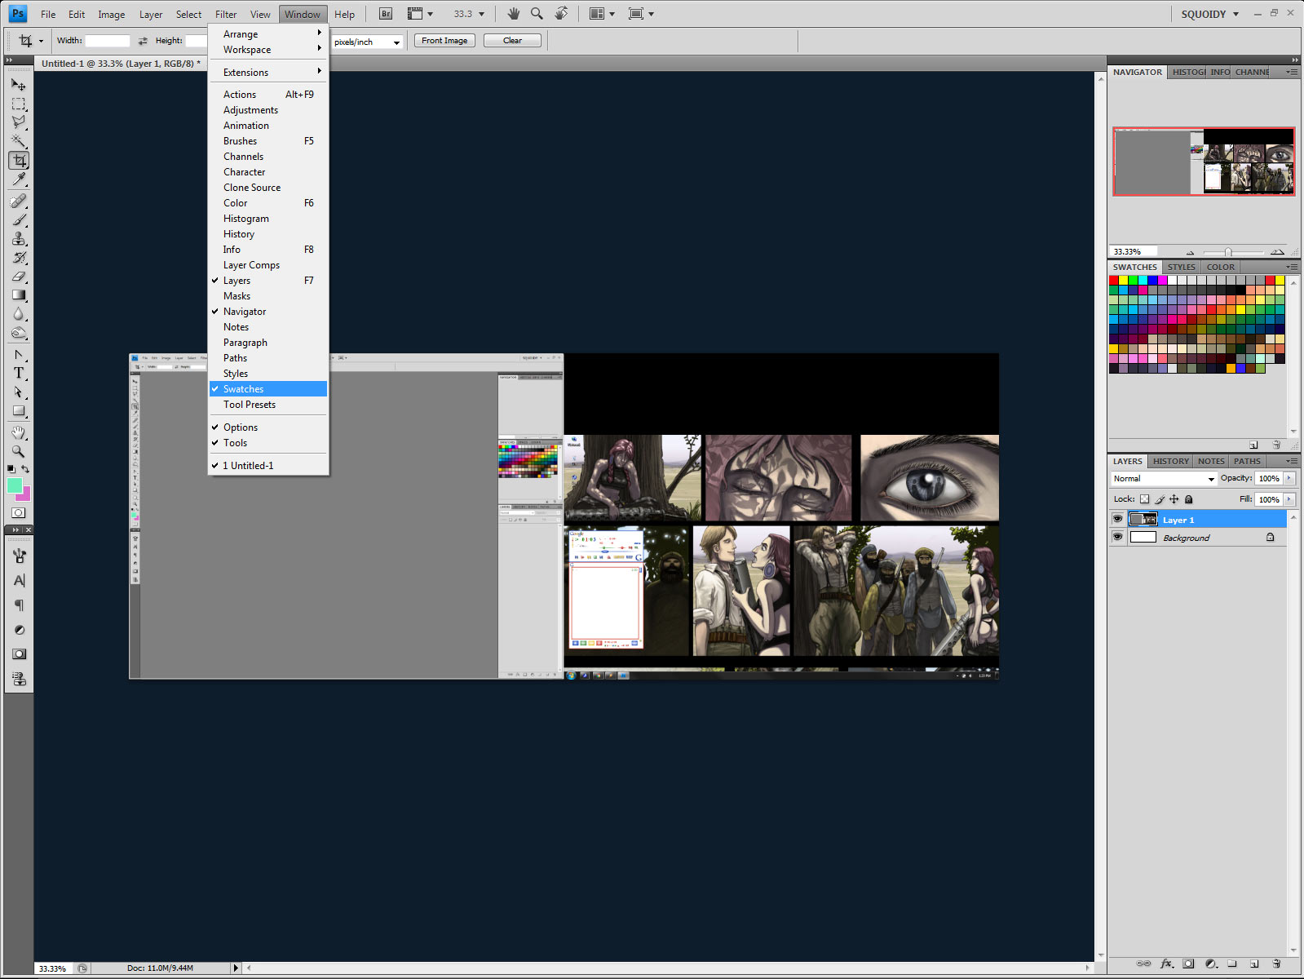The height and width of the screenshot is (979, 1304).
Task: Swap foreground and background colors
Action: (x=25, y=469)
